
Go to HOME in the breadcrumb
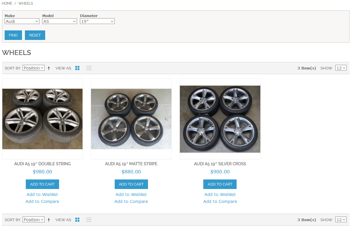pyautogui.click(x=7, y=3)
